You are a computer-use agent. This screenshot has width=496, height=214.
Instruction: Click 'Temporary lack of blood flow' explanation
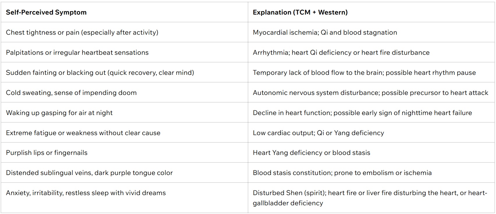pos(364,72)
